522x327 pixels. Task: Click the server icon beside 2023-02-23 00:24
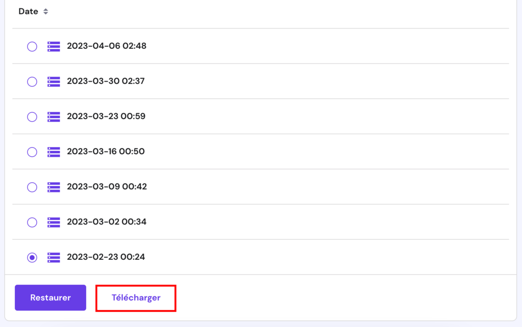click(x=54, y=257)
